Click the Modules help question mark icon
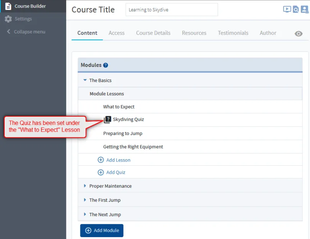 (106, 65)
